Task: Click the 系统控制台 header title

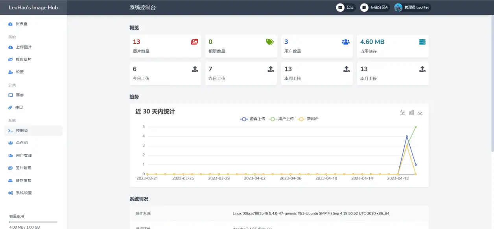Action: pyautogui.click(x=143, y=7)
